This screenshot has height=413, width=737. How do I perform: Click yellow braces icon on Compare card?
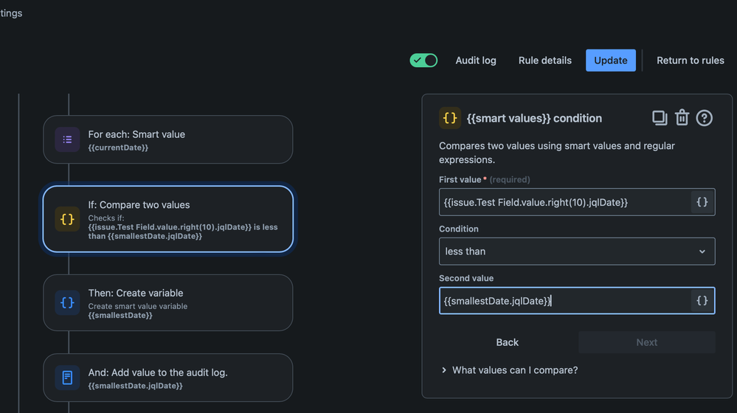click(x=67, y=220)
